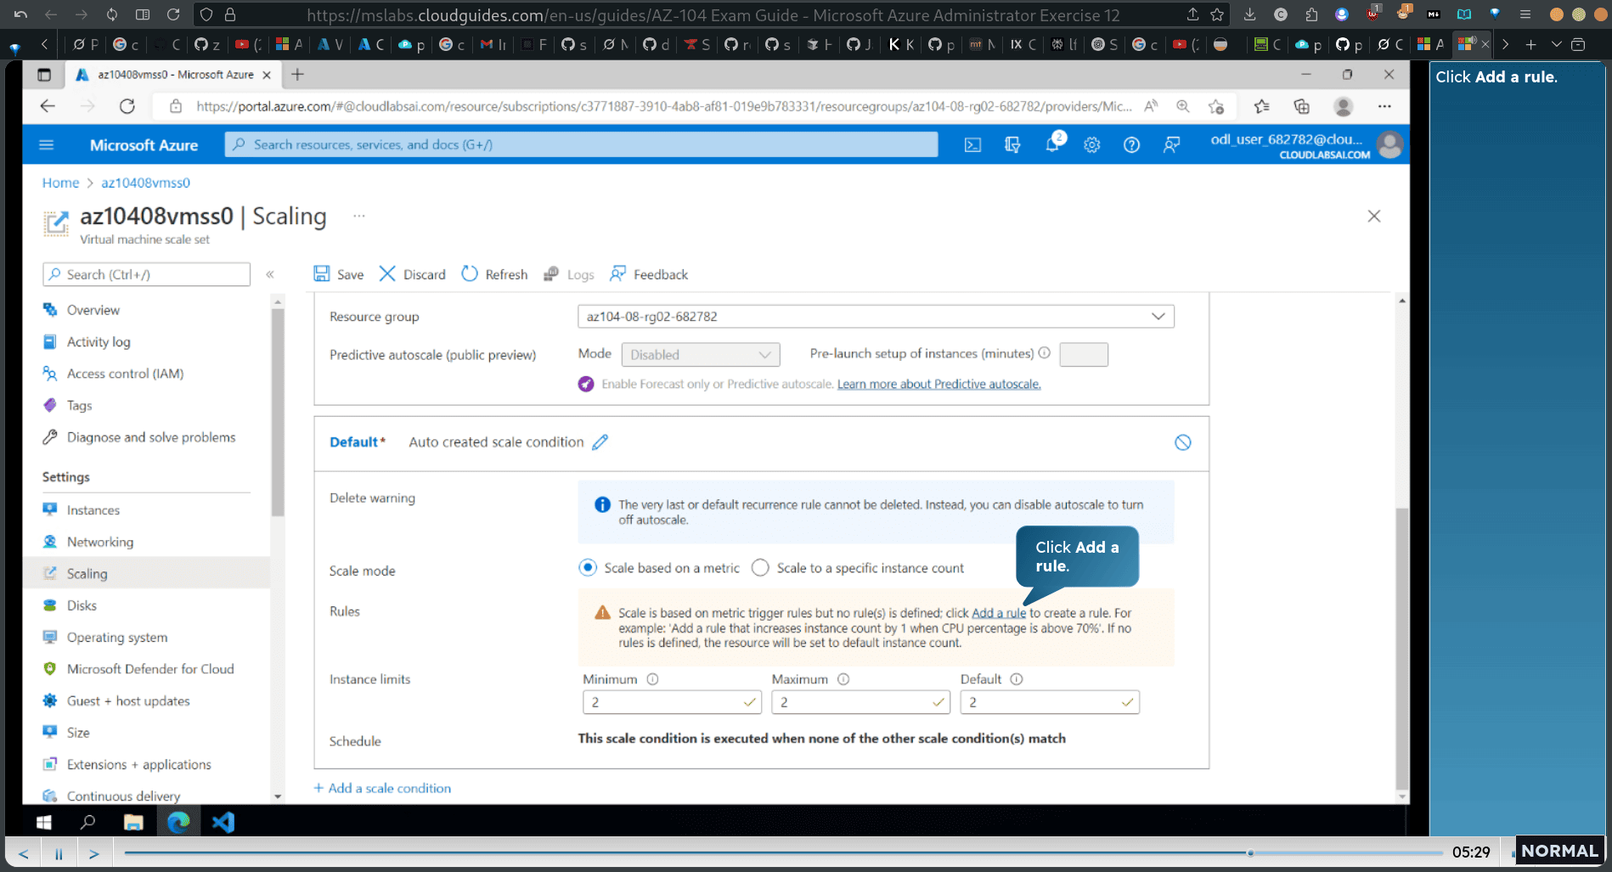Open File Explorer from the taskbar
Image resolution: width=1612 pixels, height=872 pixels.
(x=133, y=822)
